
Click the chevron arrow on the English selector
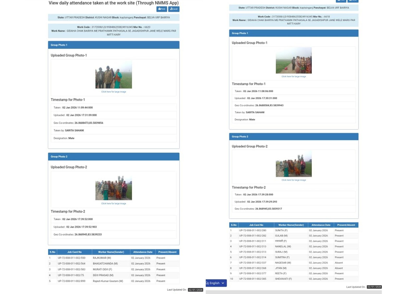tap(223, 283)
